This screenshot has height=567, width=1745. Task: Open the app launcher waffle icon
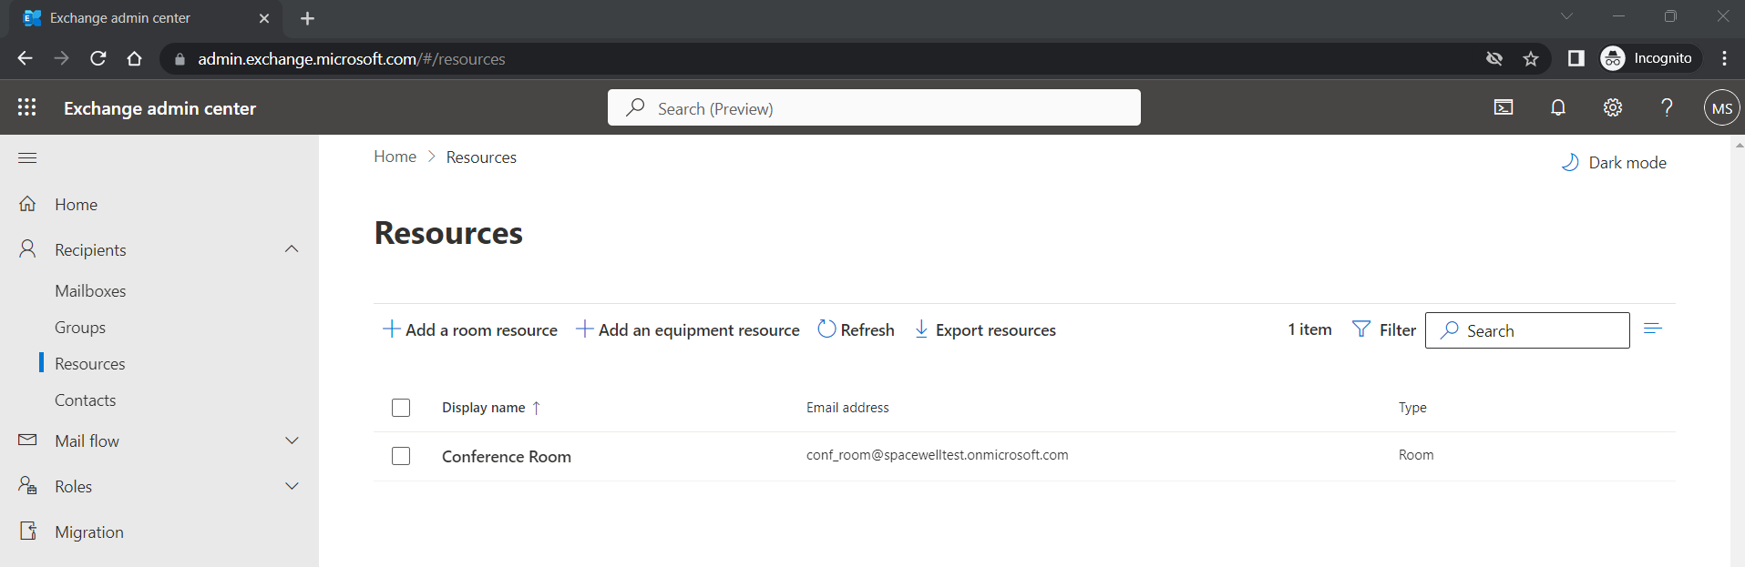[x=27, y=107]
